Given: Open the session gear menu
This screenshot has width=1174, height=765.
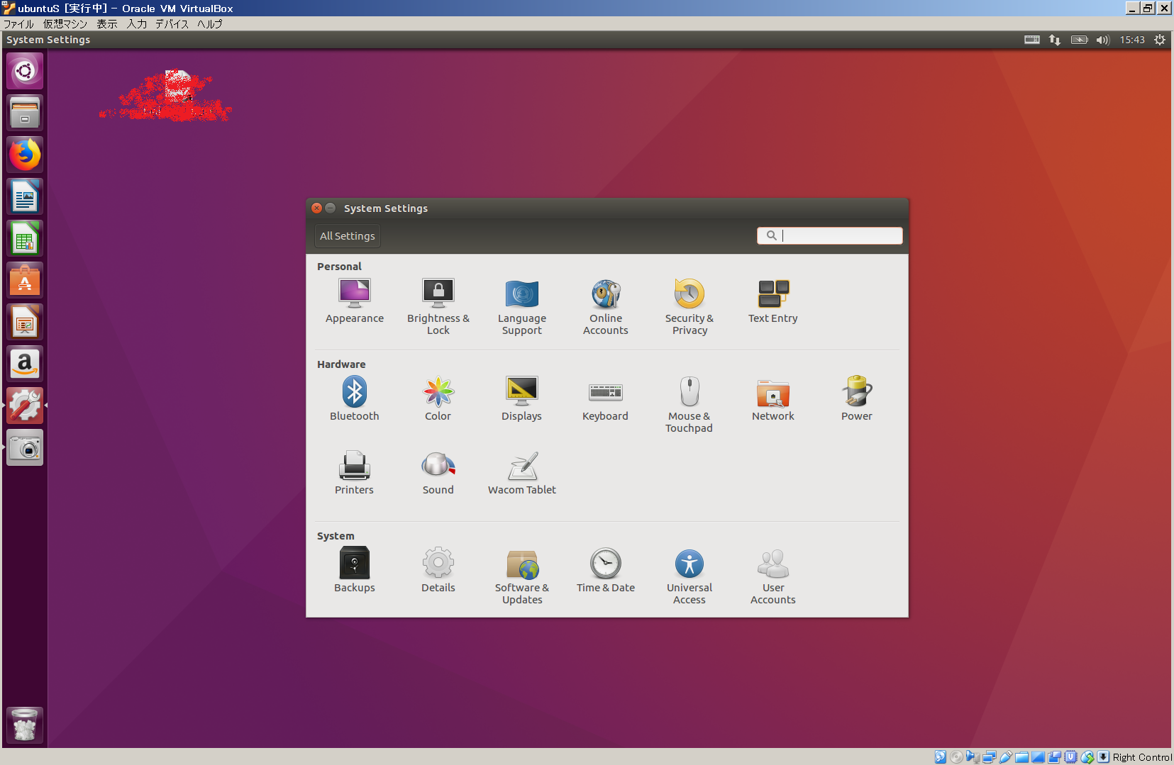Looking at the screenshot, I should click(1160, 40).
